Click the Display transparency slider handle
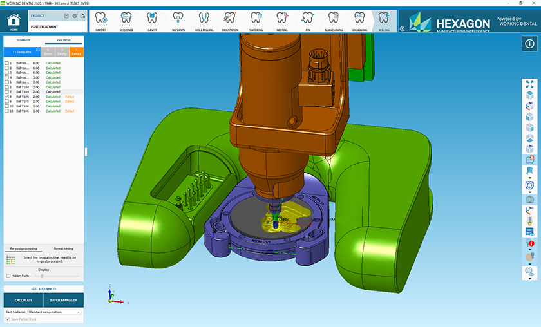The height and width of the screenshot is (327, 541). pos(42,276)
